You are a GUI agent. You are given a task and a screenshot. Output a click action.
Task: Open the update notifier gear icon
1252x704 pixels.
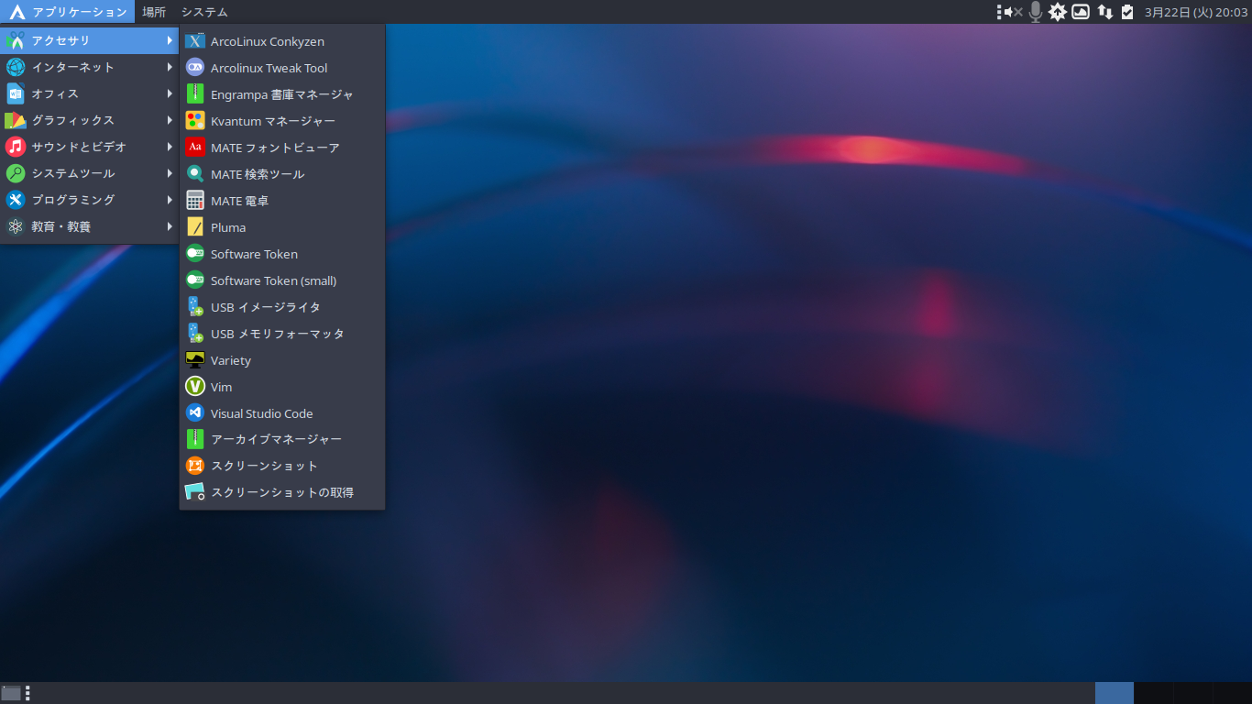pos(1058,12)
